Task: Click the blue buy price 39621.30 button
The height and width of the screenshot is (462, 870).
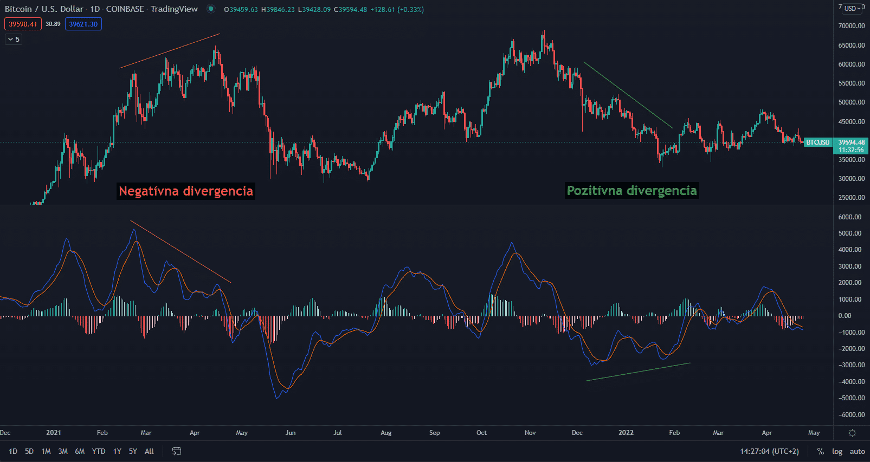Action: click(83, 24)
